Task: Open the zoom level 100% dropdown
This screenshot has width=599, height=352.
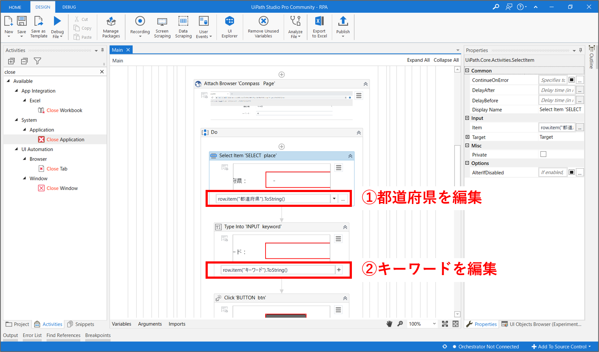Action: [x=434, y=324]
